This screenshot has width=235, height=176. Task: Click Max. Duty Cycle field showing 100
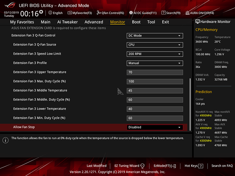click(155, 82)
